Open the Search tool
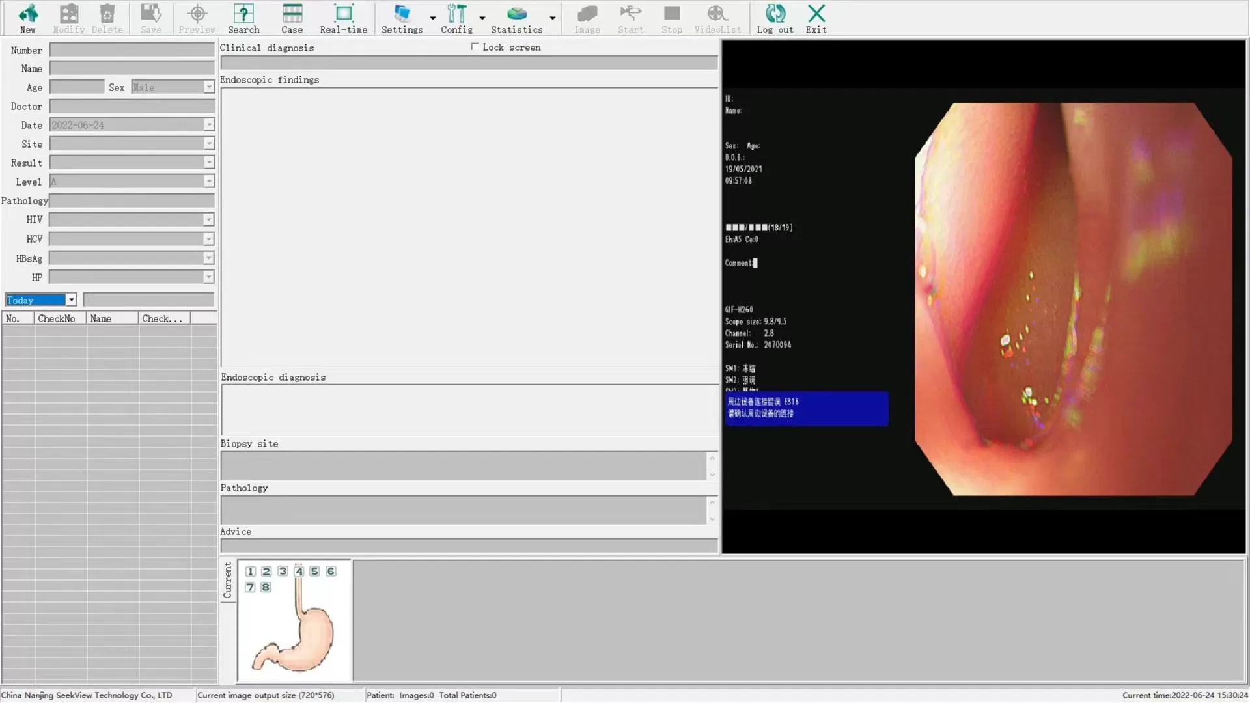Viewport: 1250px width, 703px height. 243,18
